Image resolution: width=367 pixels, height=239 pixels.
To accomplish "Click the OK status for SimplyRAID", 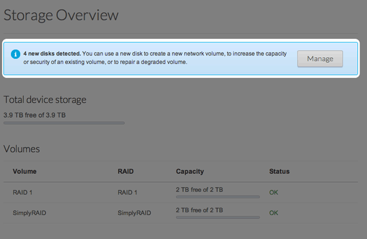I will [274, 213].
